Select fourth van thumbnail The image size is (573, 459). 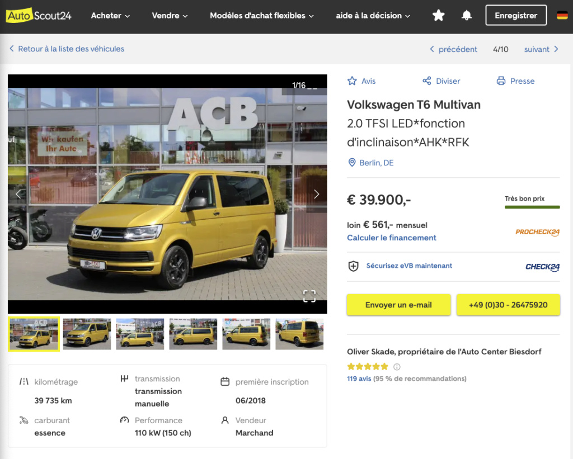pyautogui.click(x=193, y=334)
